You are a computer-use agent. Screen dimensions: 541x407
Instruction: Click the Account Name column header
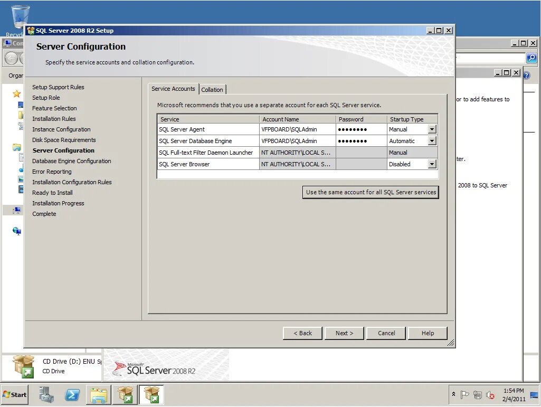coord(297,119)
